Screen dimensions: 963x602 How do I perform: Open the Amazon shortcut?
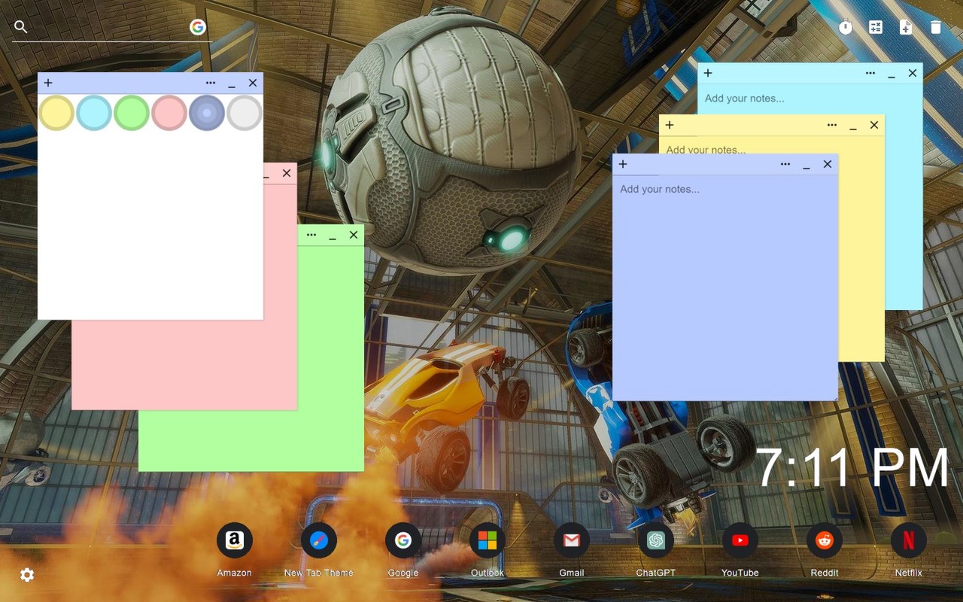tap(235, 540)
